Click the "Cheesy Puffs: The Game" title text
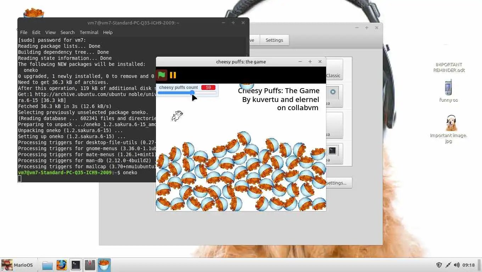The image size is (482, 272). pos(279,91)
